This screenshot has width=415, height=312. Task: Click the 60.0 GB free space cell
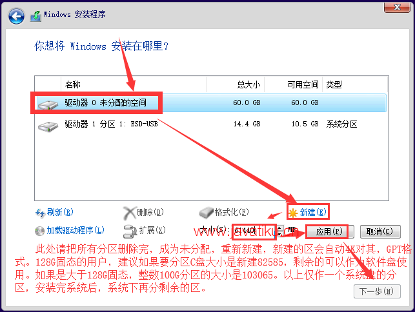click(305, 102)
